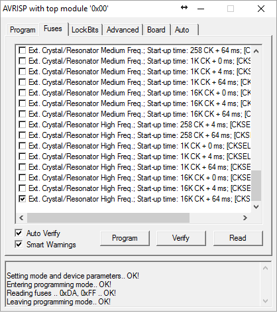Click the Verify button

[181, 238]
